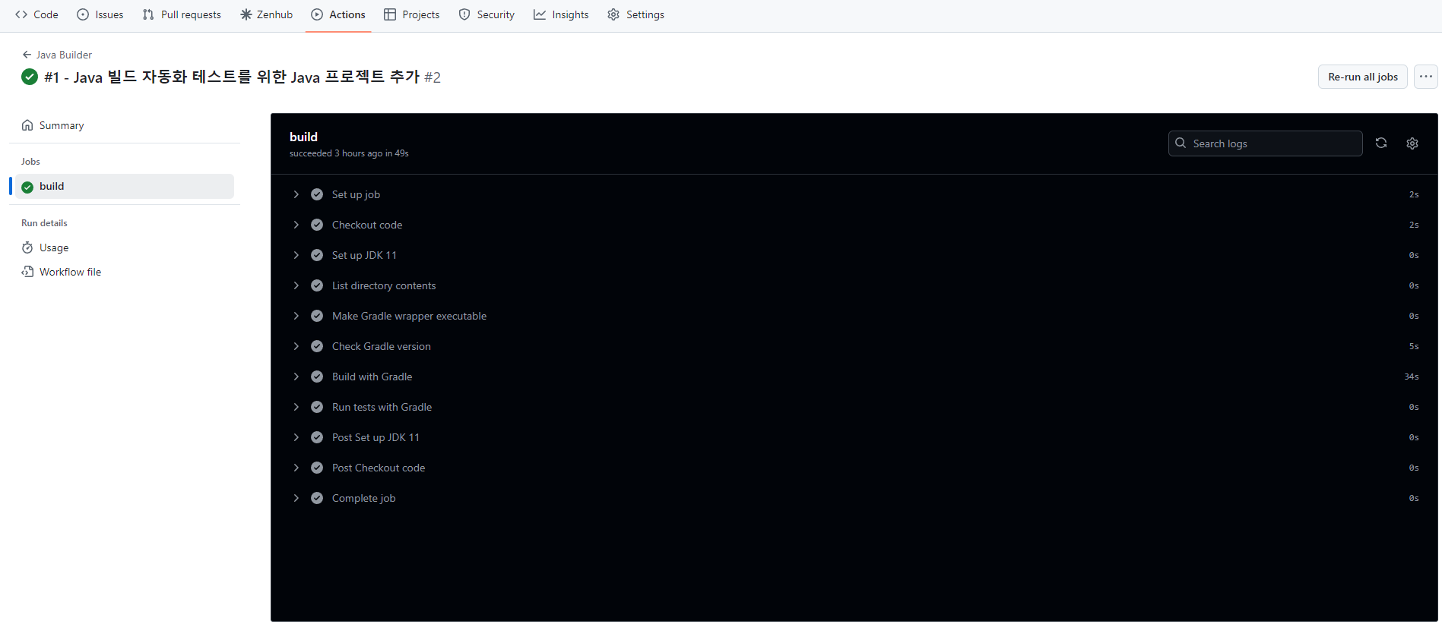The height and width of the screenshot is (624, 1442).
Task: Click the Search logs input field
Action: click(1265, 143)
